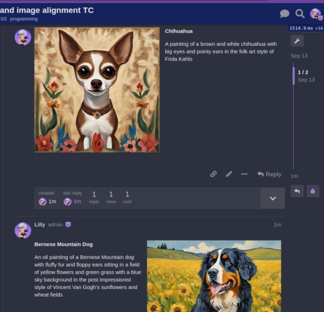
Task: Open Lilly's profile via username link
Action: point(40,225)
